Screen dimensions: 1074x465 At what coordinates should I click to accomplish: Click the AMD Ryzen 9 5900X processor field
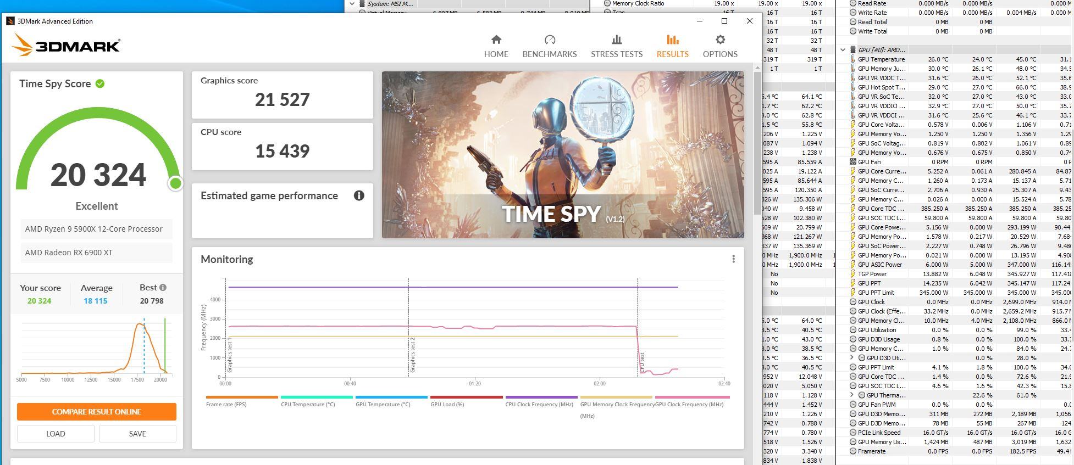point(97,229)
